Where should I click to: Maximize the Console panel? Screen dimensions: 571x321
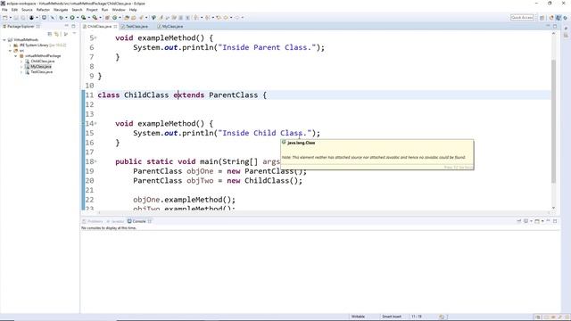point(555,221)
